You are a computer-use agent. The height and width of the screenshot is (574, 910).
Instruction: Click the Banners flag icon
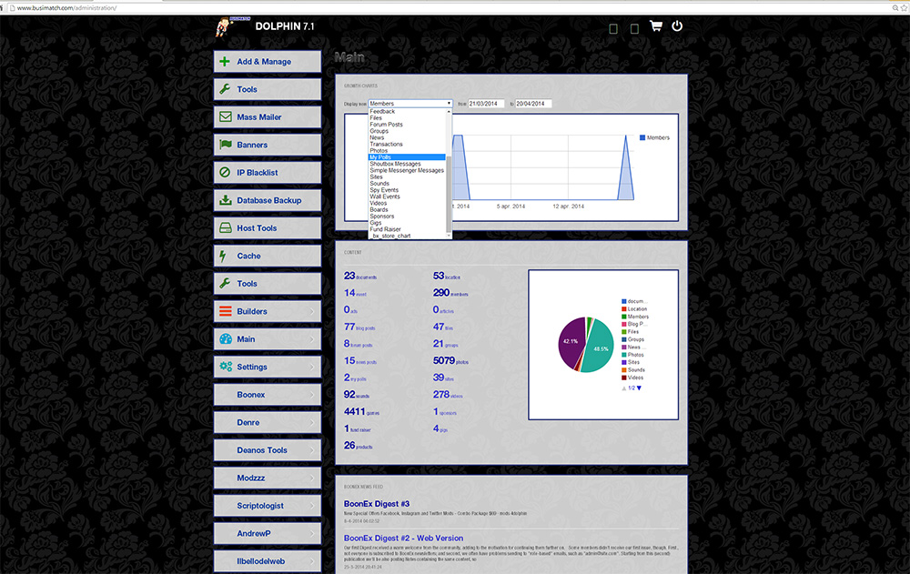click(x=225, y=145)
